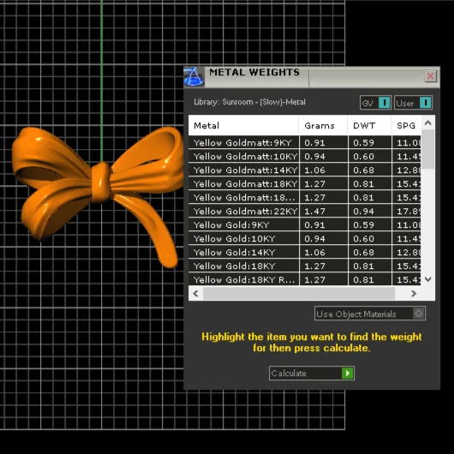454x454 pixels.
Task: Click the table scroll down arrow
Action: 428,279
